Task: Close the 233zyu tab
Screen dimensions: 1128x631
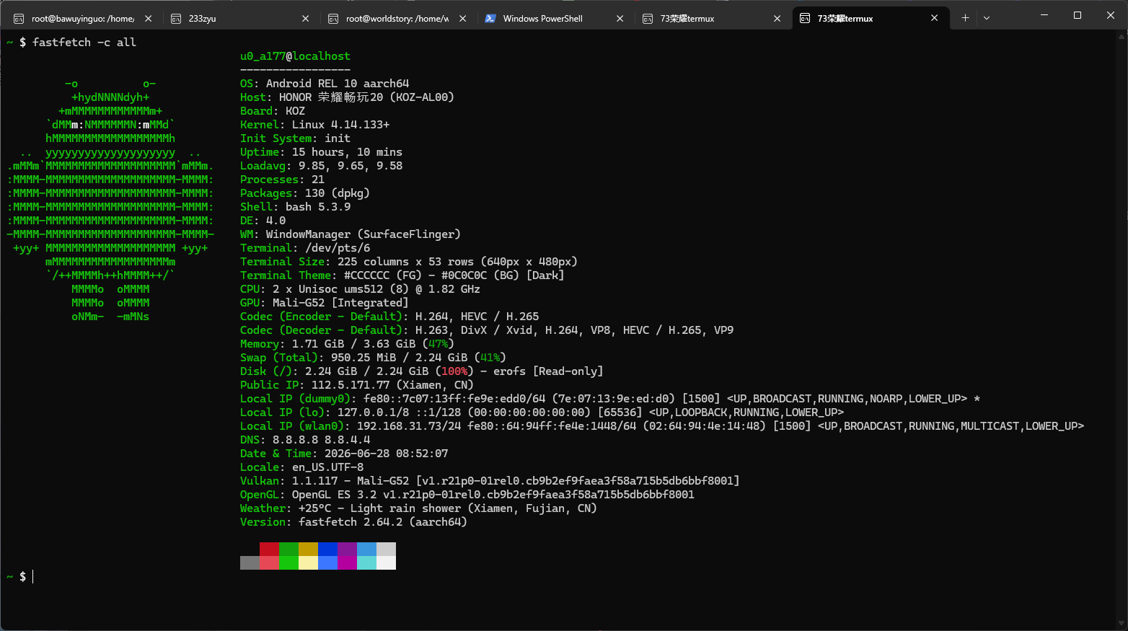Action: coord(305,19)
